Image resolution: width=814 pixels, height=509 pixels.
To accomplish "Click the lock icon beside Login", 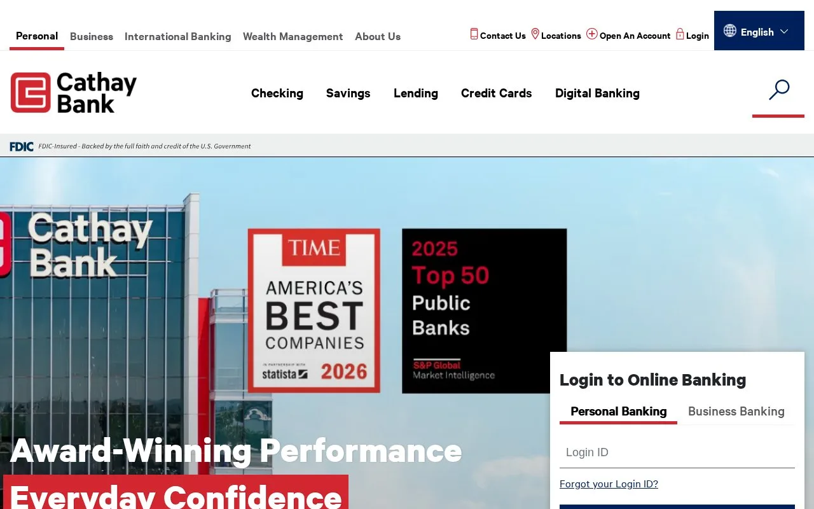I will tap(680, 34).
